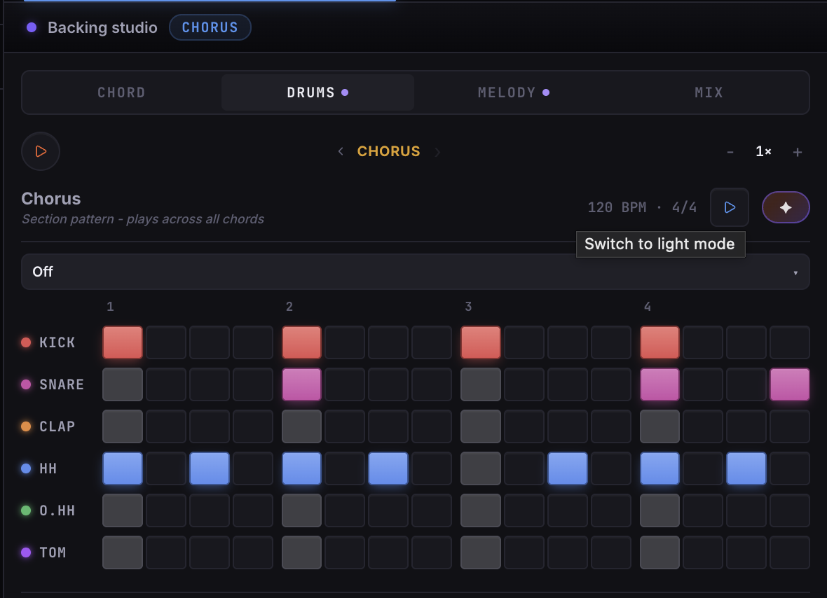Enable TOM step on beat 4

(659, 552)
